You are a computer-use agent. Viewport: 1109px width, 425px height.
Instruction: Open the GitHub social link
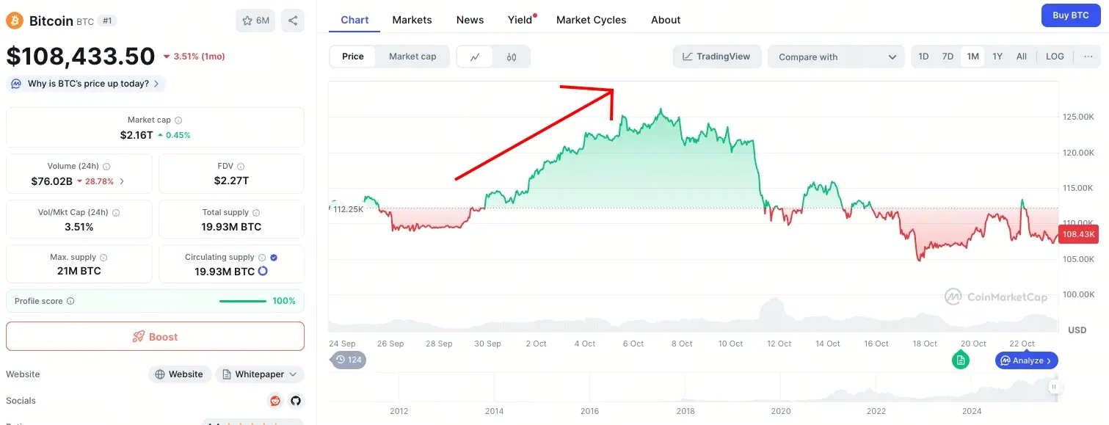[x=296, y=401]
